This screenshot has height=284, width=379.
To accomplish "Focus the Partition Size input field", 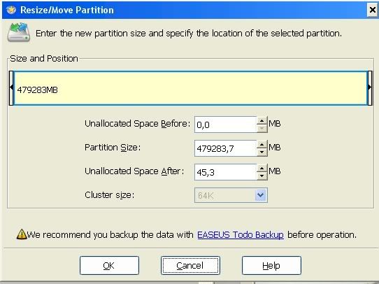I will pyautogui.click(x=226, y=148).
